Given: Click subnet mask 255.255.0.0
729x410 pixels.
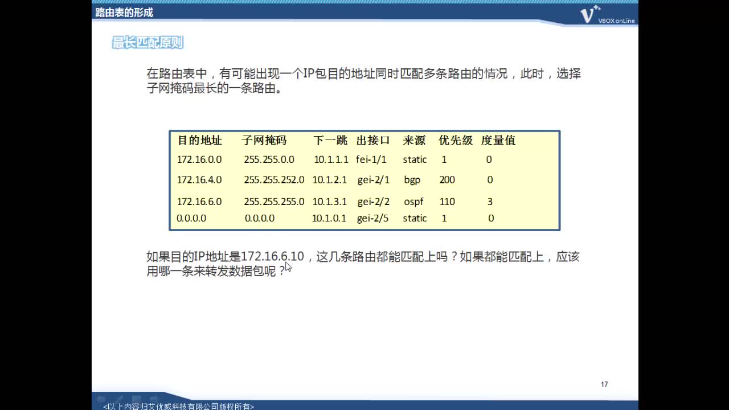Looking at the screenshot, I should (x=269, y=159).
